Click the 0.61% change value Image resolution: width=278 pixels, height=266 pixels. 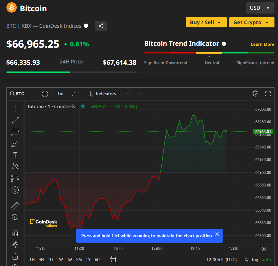pos(79,44)
